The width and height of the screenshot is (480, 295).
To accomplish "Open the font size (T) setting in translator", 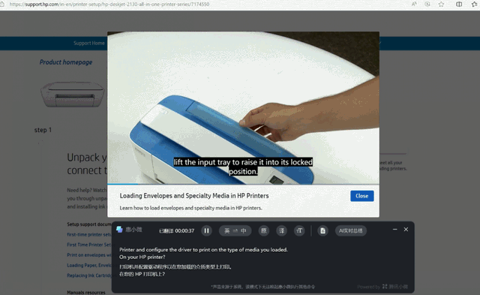I will (299, 230).
